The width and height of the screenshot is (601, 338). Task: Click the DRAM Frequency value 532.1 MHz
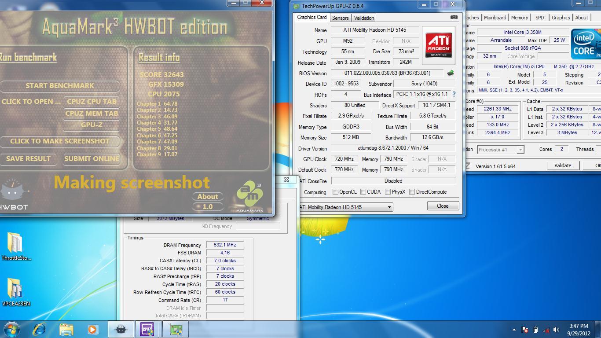[x=225, y=245]
